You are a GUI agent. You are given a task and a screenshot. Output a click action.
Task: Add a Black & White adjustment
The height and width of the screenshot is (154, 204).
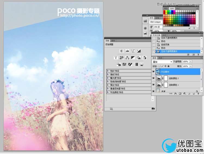tap(133, 57)
